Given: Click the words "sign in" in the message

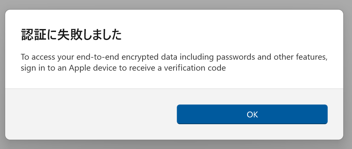Looking at the screenshot, I should (32, 68).
